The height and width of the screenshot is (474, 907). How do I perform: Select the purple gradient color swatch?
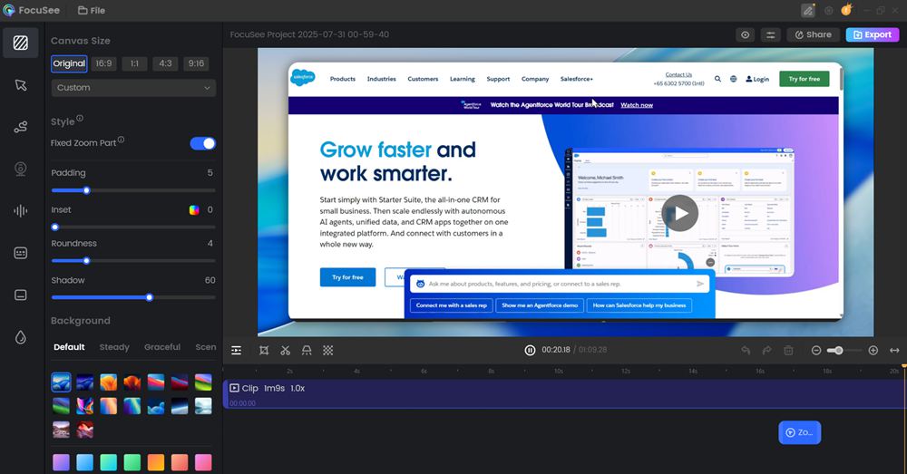point(62,462)
